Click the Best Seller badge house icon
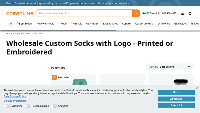 [x=54, y=77]
